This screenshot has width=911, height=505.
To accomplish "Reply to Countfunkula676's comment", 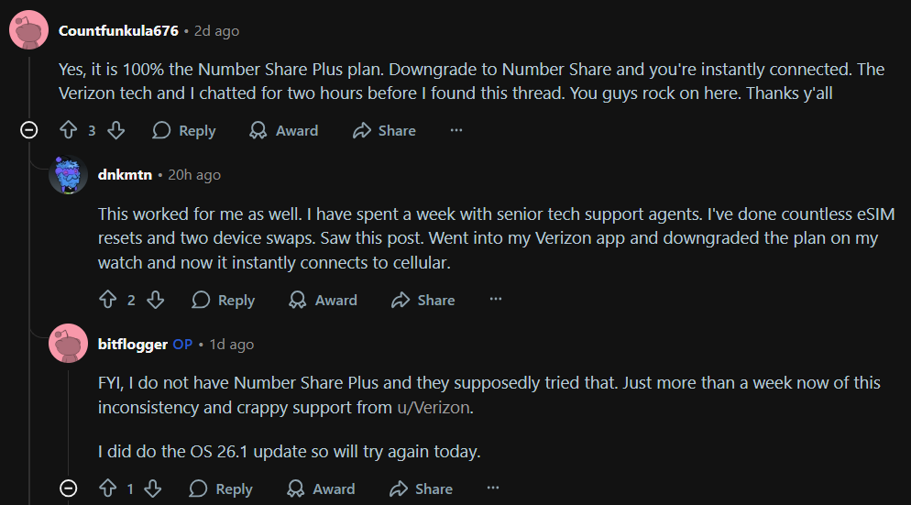I will point(184,131).
